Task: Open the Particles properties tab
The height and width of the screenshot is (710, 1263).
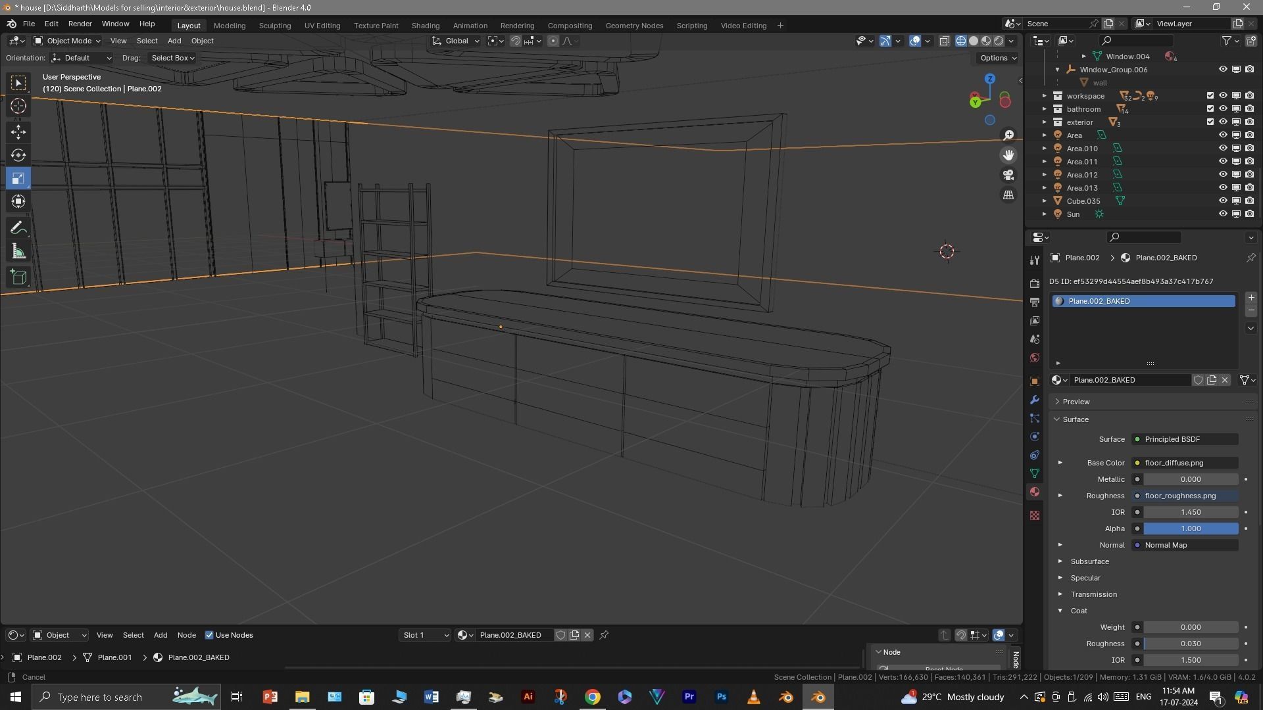Action: (x=1035, y=418)
